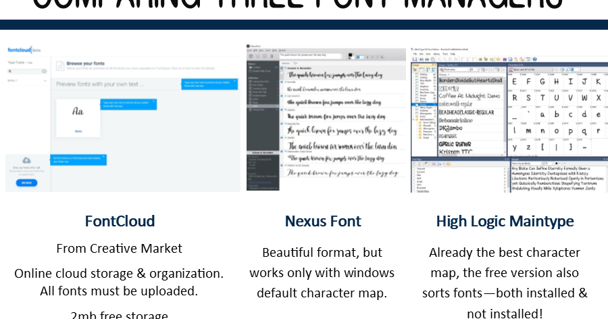Click the purple book icon in MainType toolbar
The height and width of the screenshot is (319, 608).
pyautogui.click(x=505, y=59)
